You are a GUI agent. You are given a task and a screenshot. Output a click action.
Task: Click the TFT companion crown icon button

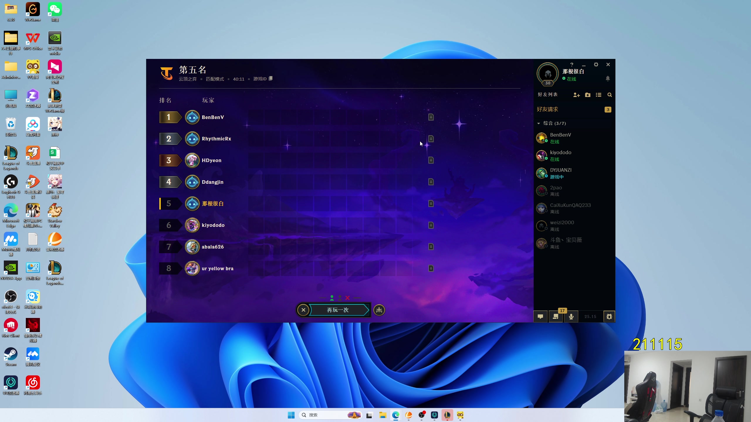pos(379,310)
